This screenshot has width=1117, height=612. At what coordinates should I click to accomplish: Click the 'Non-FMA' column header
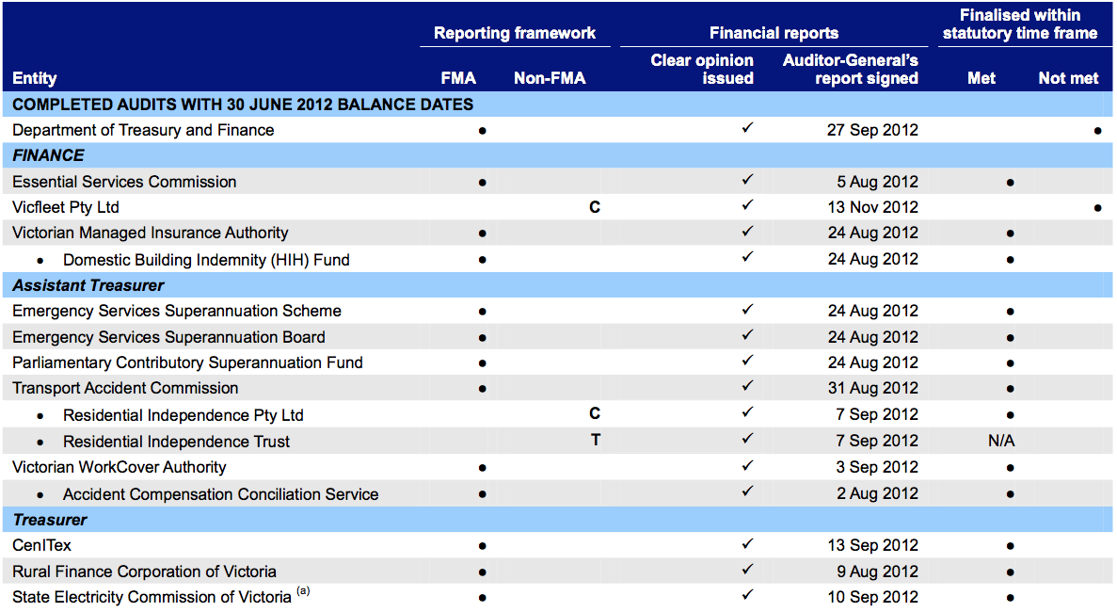(550, 78)
